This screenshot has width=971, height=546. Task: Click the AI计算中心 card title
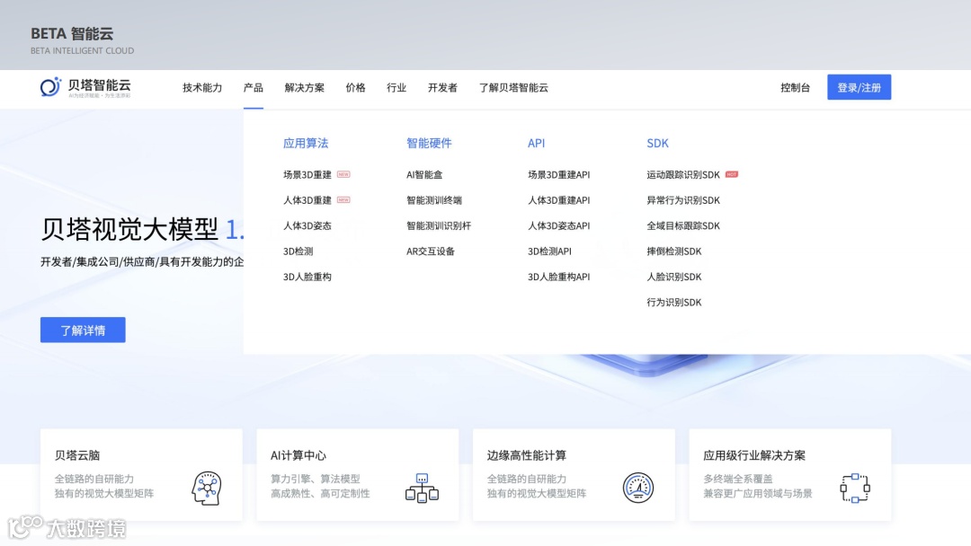pos(298,455)
